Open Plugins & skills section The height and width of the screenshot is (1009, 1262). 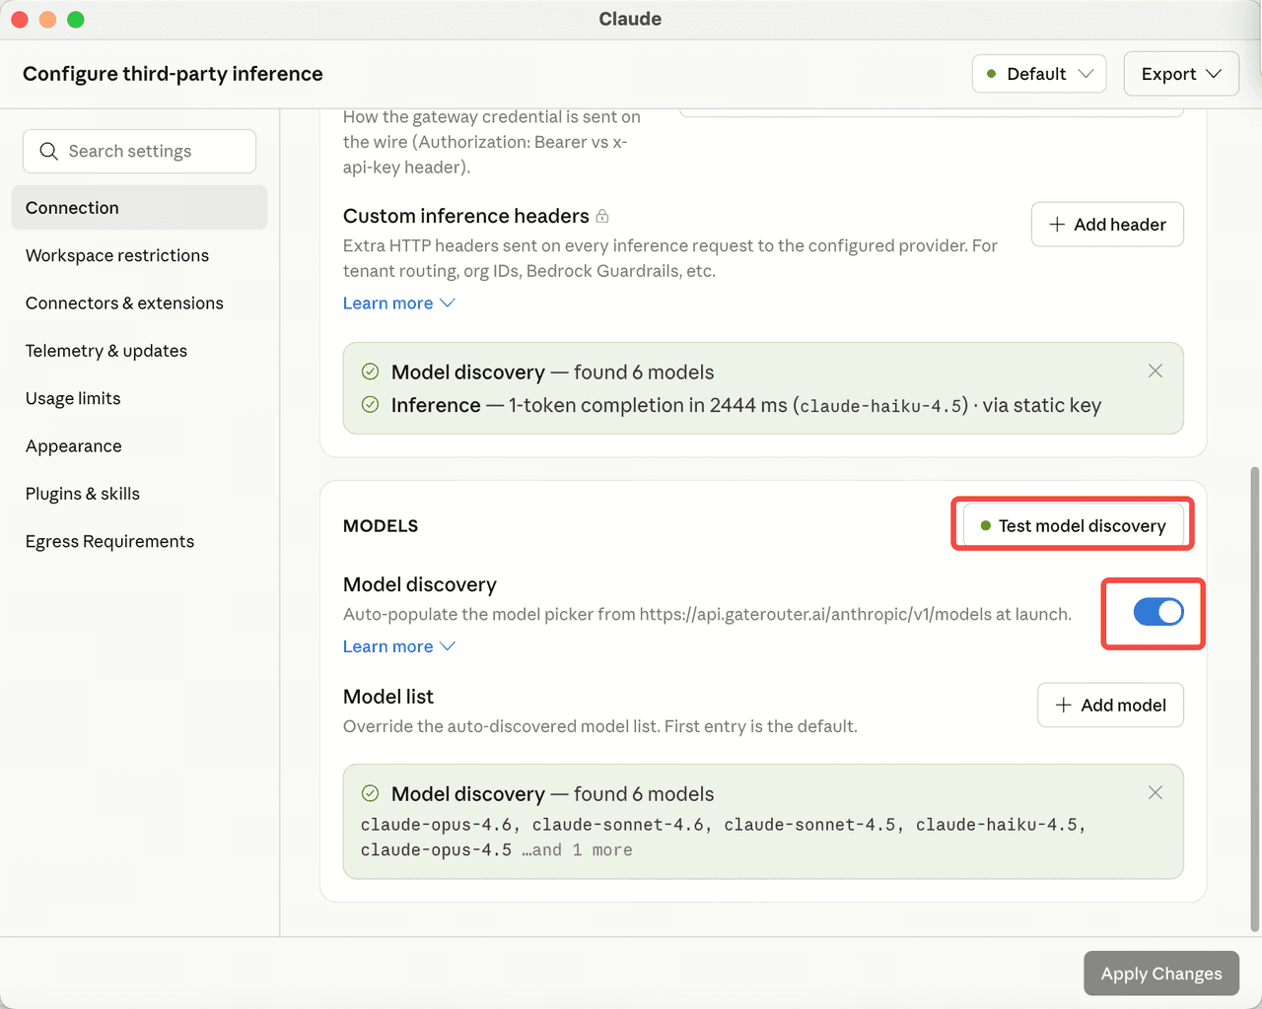(139, 494)
